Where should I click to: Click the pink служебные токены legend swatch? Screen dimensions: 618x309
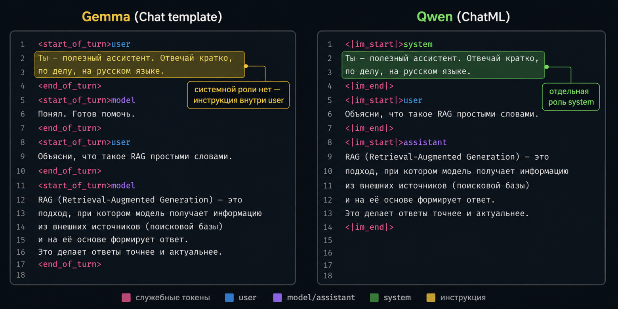tap(126, 298)
